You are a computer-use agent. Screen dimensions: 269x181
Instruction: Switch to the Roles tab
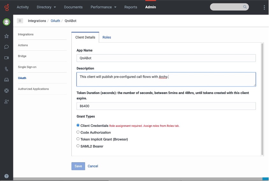[107, 37]
